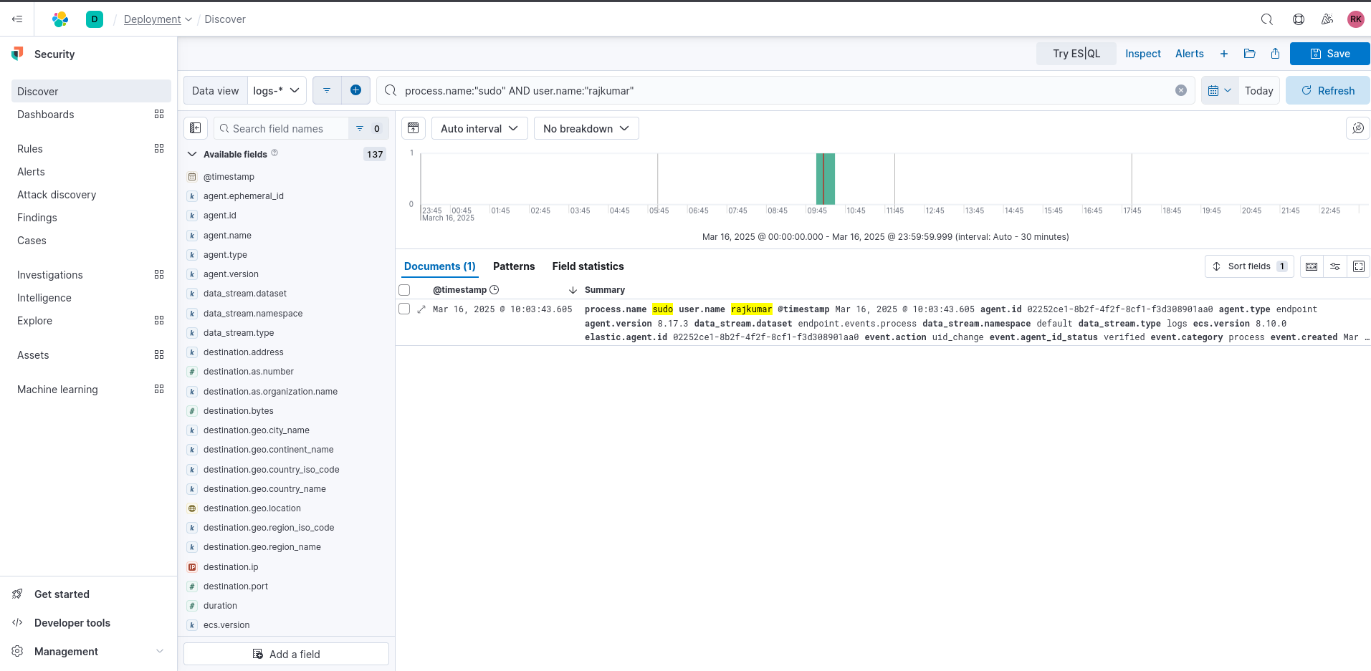Enter full screen table icon
This screenshot has height=671, width=1371.
(1359, 266)
